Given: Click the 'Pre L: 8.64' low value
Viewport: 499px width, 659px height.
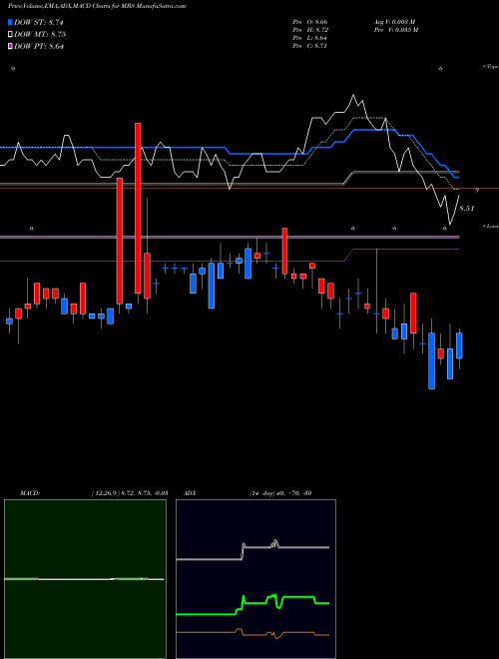Looking at the screenshot, I should coord(310,37).
